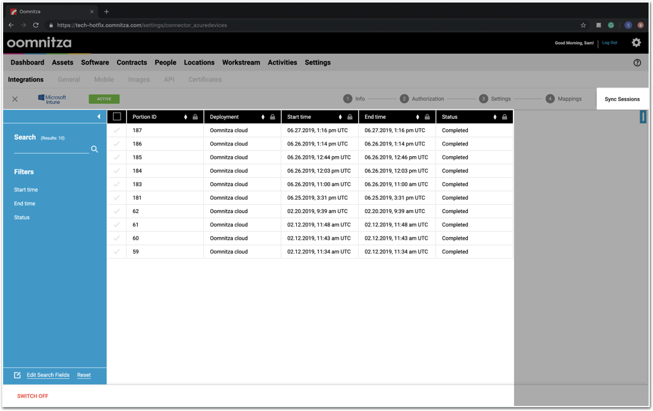Click the Edit Search Fields pencil icon
Viewport: 653px width, 411px height.
[x=18, y=375]
